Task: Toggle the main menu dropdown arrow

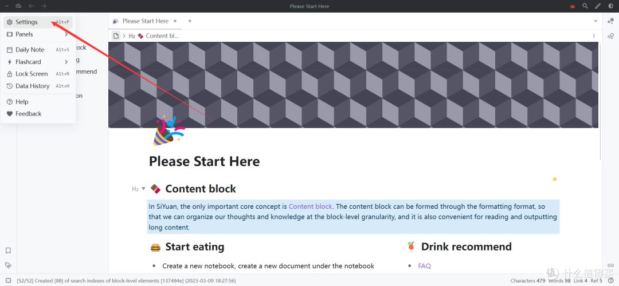Action: [7, 6]
